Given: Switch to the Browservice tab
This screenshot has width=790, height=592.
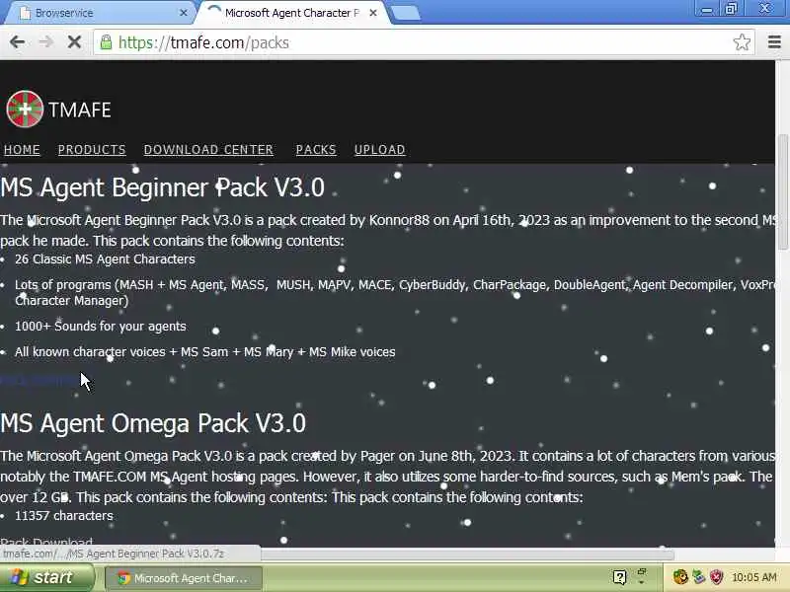Looking at the screenshot, I should tap(98, 13).
